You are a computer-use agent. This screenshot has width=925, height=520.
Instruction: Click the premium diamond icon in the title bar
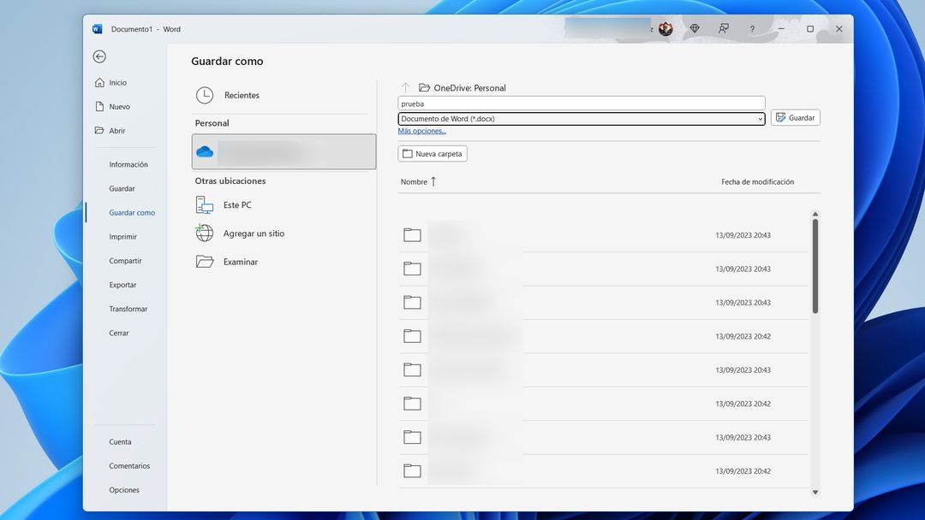click(x=694, y=28)
